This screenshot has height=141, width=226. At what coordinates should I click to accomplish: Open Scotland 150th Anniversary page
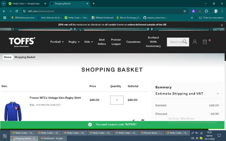click(x=153, y=42)
